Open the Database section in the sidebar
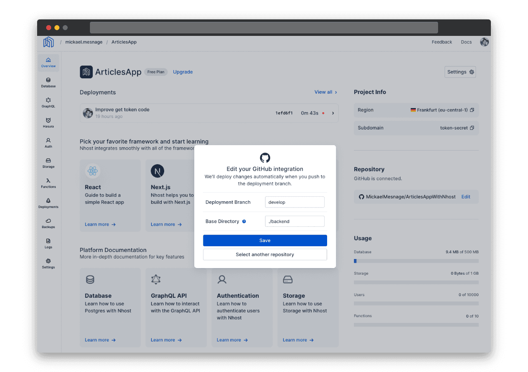 pos(48,82)
